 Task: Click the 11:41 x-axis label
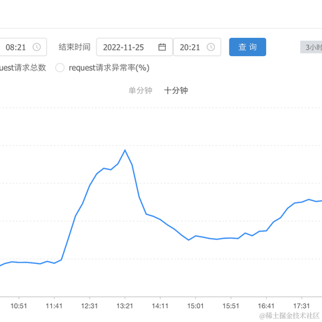pos(54,306)
